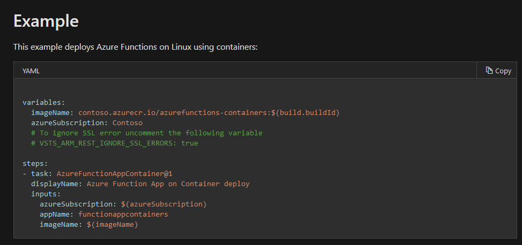Click the variables: keyword
Viewport: 522px width, 245px height.
click(44, 102)
